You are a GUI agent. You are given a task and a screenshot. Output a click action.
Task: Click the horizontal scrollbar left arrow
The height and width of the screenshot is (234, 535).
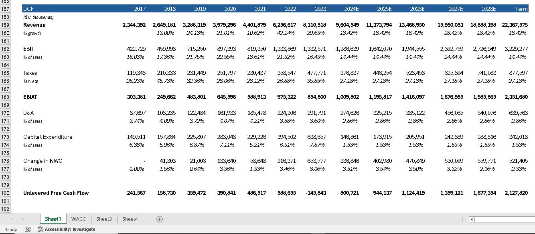click(472, 219)
